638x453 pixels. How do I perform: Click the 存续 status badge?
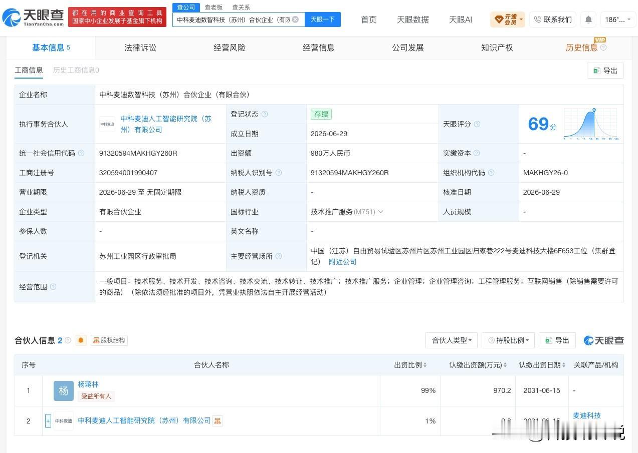pos(321,114)
